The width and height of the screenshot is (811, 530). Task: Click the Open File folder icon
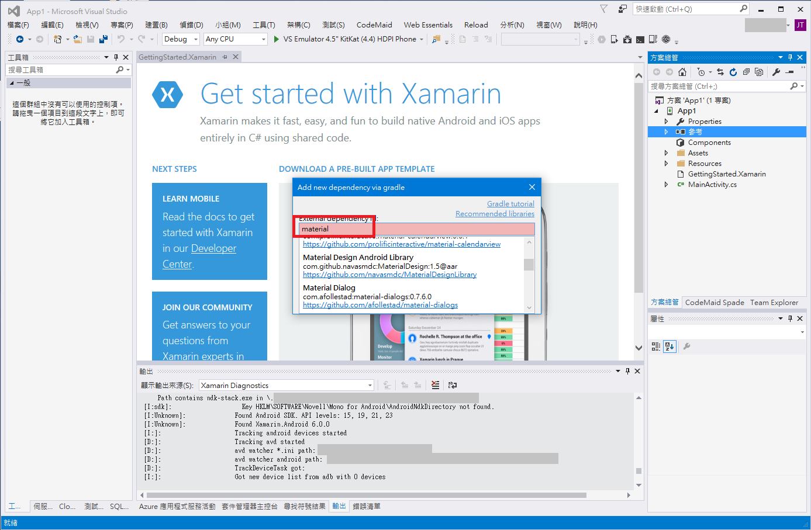(x=77, y=39)
